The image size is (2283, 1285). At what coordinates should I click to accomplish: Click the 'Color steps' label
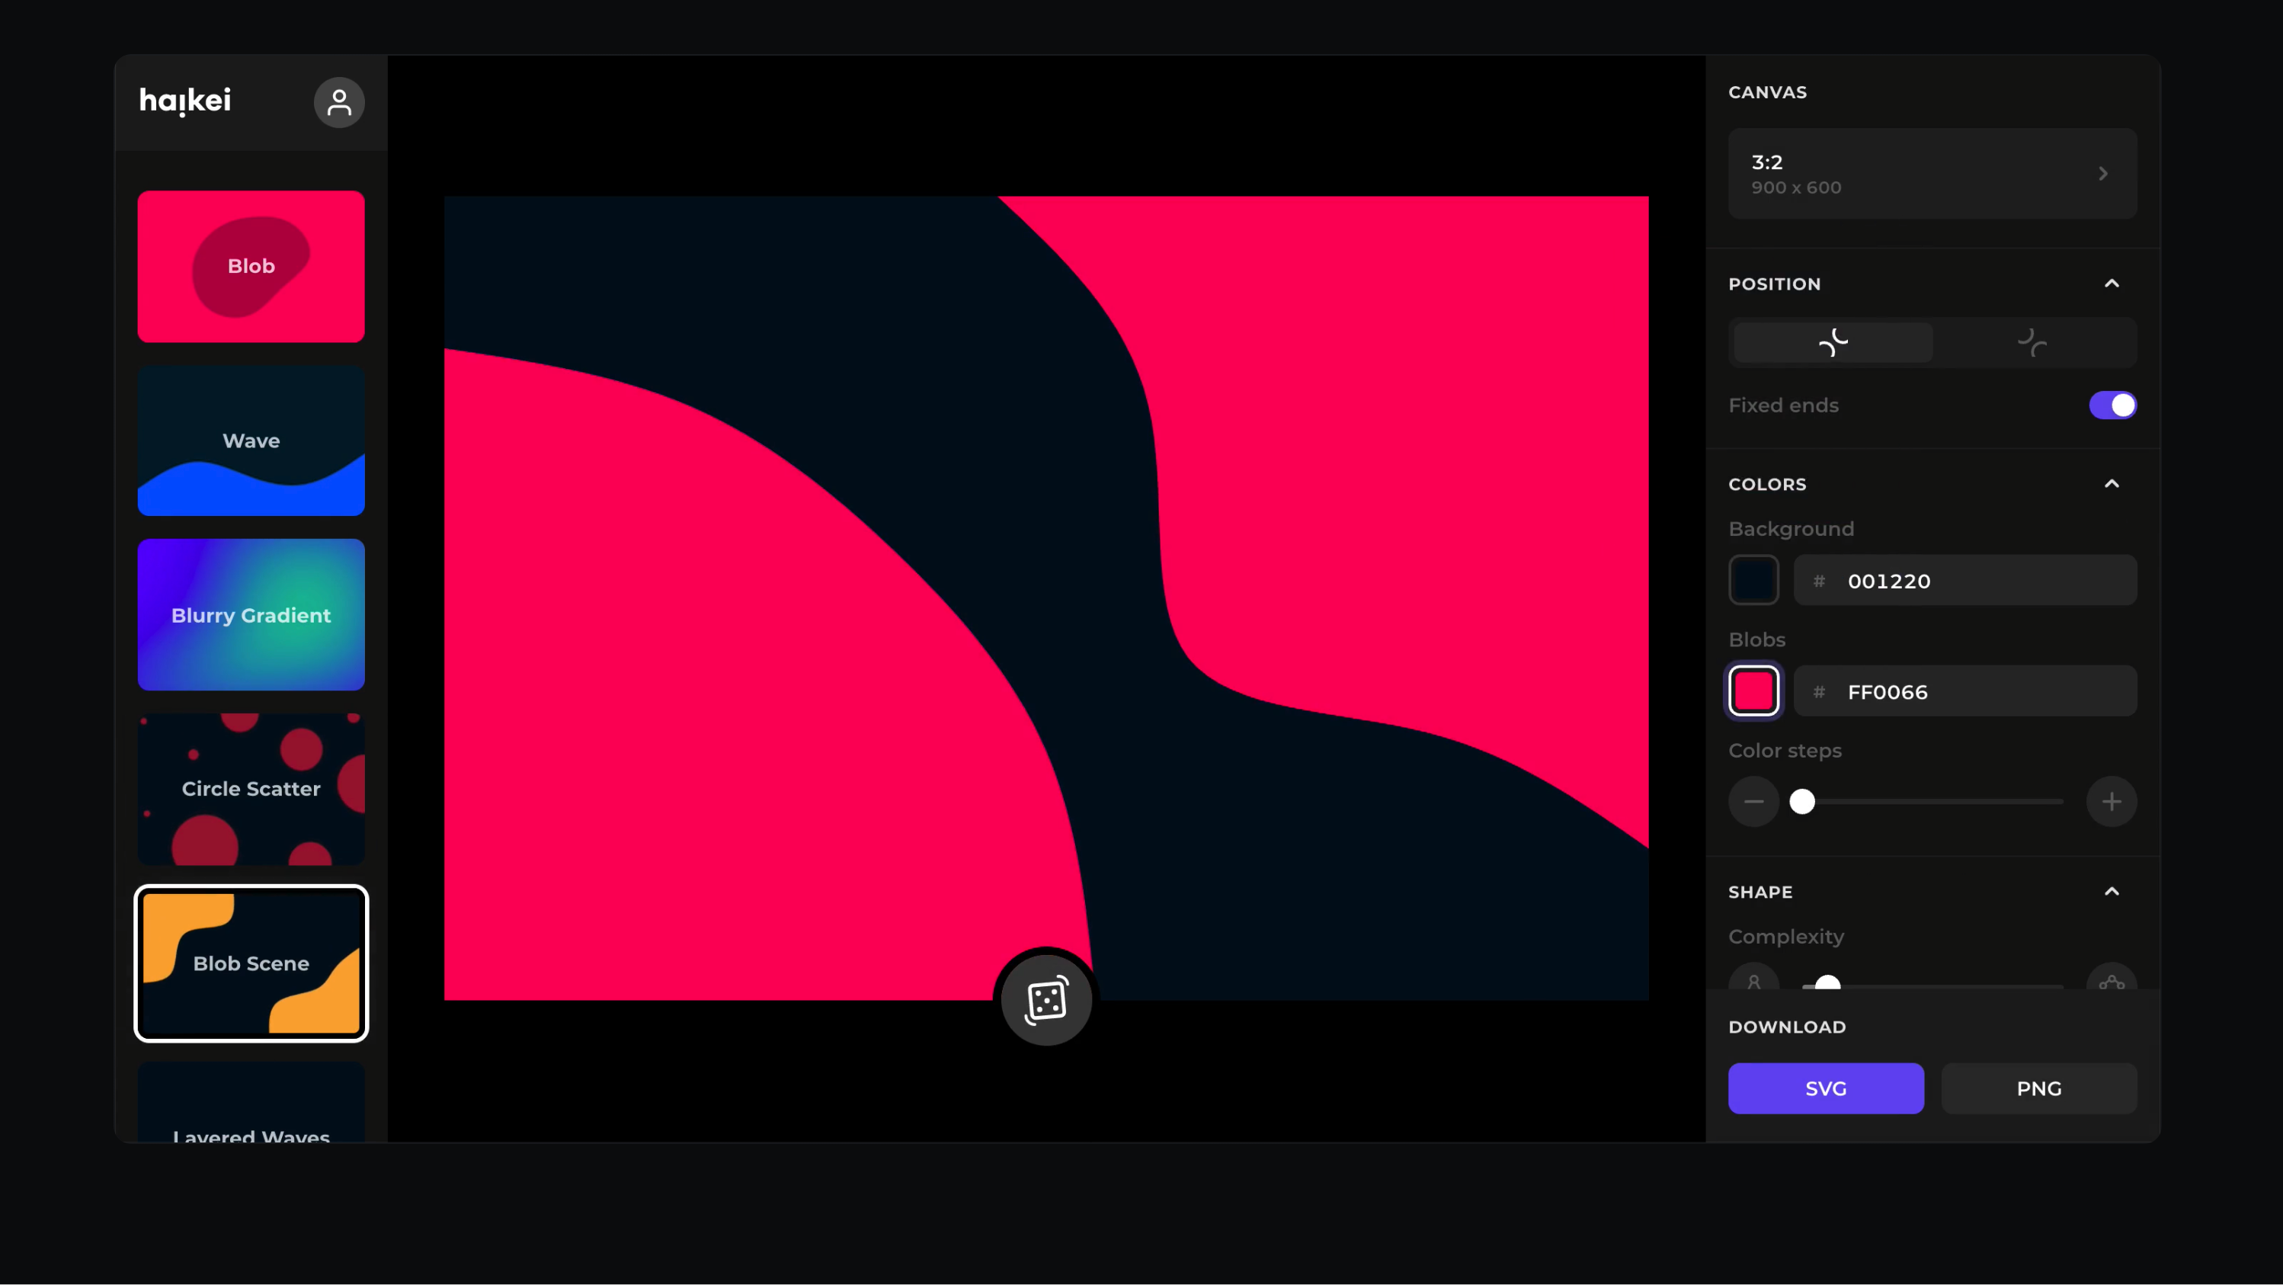pyautogui.click(x=1784, y=751)
